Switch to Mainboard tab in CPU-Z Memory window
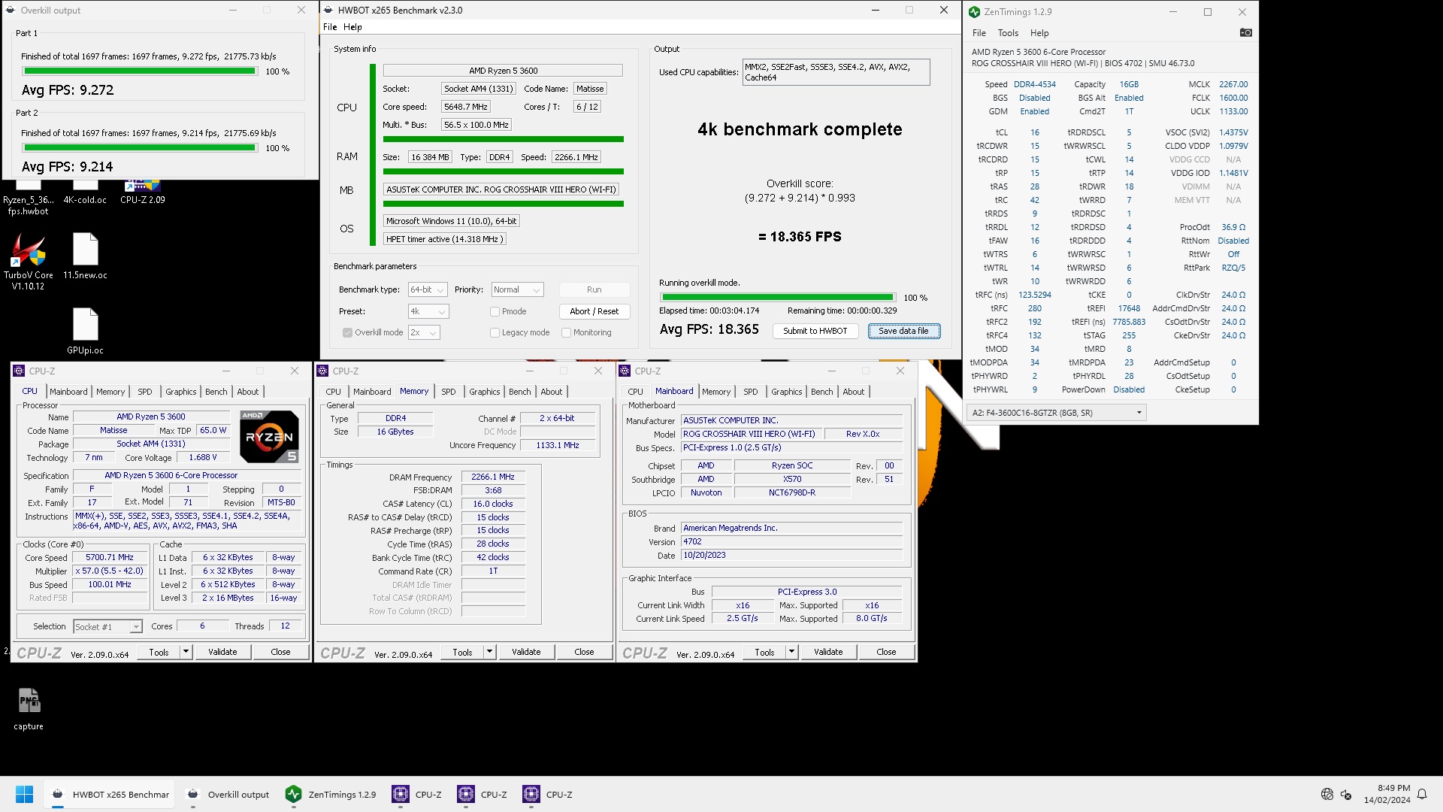 pyautogui.click(x=372, y=392)
